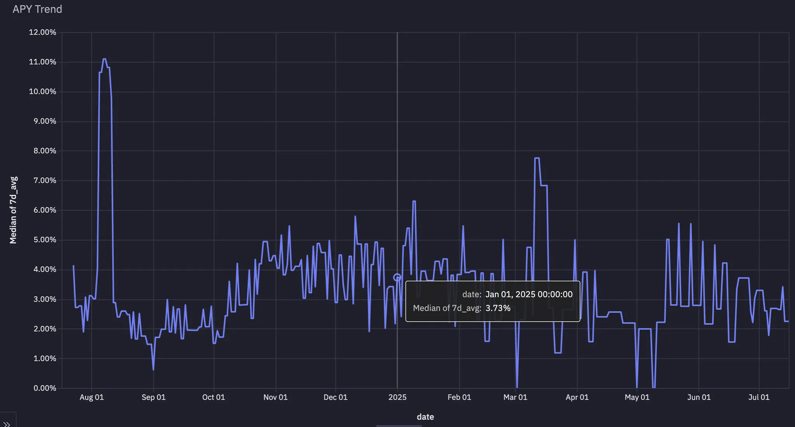Click the Aug 01 x-axis label
Screen dimensions: 795x427
[x=92, y=398]
